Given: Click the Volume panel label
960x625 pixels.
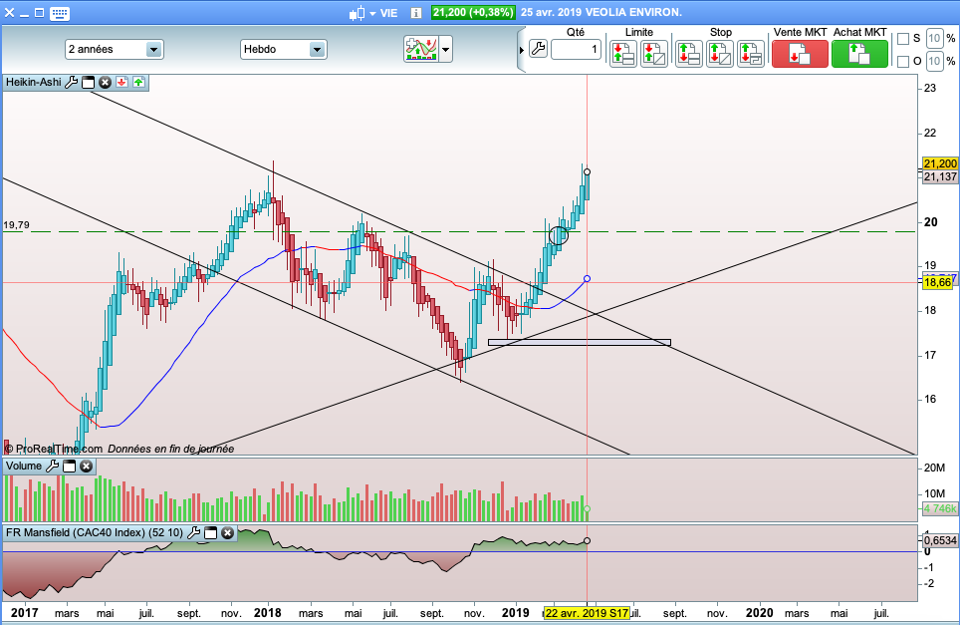Looking at the screenshot, I should pyautogui.click(x=24, y=467).
